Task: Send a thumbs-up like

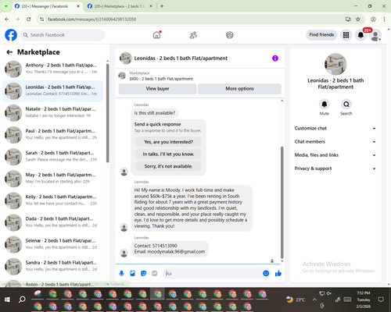Action: [x=278, y=273]
